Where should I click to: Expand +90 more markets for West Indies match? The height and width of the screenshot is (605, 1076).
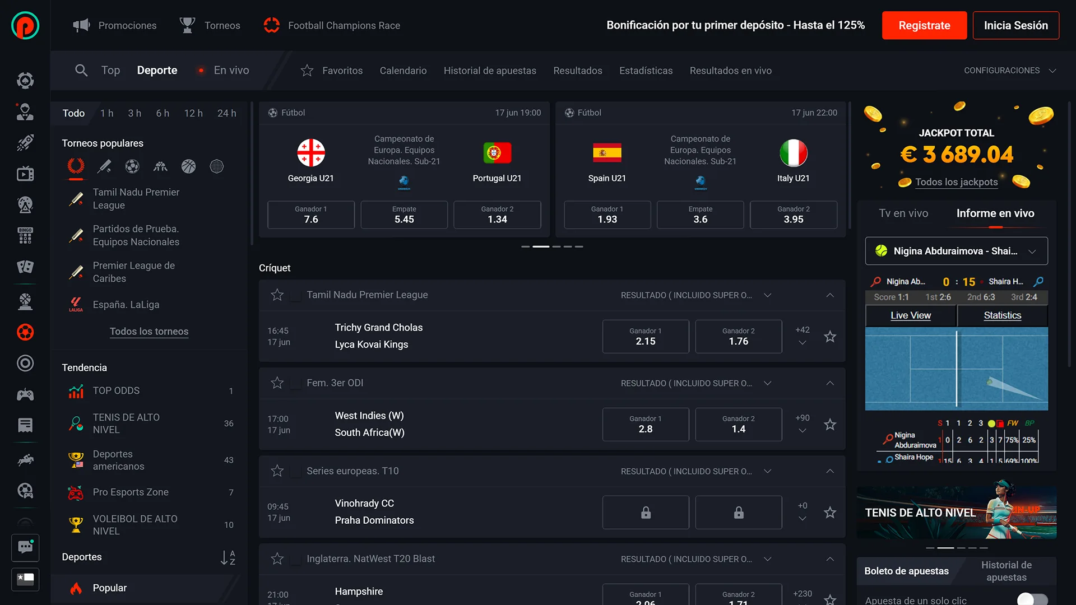click(x=802, y=424)
